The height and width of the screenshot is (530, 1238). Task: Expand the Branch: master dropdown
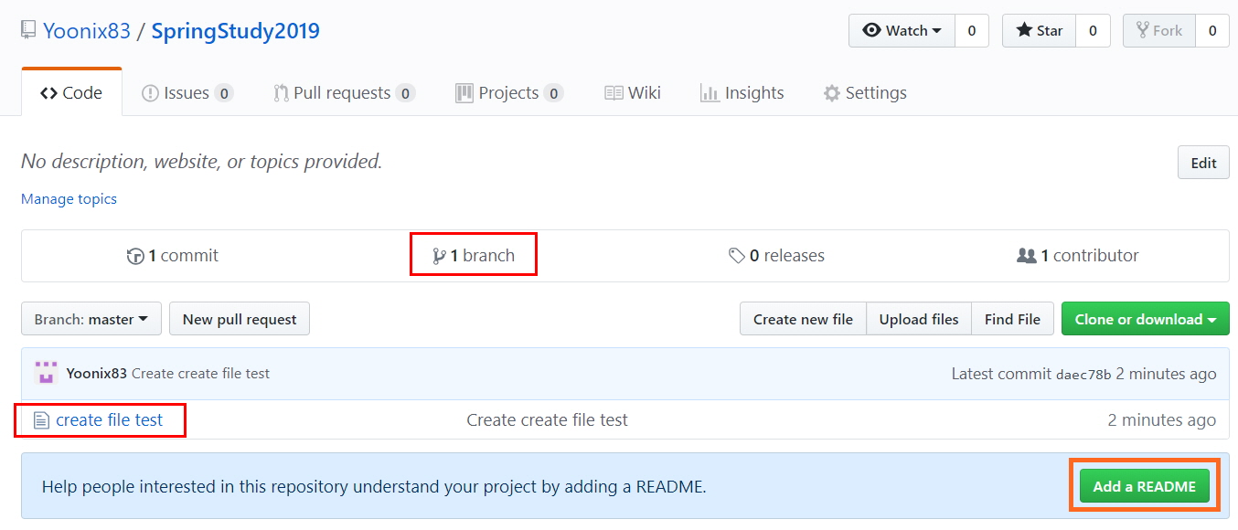point(91,319)
